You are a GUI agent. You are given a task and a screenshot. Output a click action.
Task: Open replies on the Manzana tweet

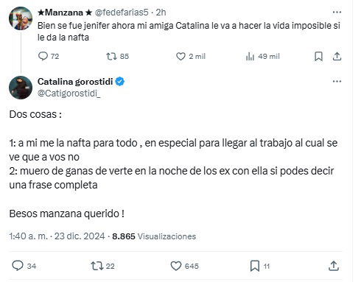point(49,56)
